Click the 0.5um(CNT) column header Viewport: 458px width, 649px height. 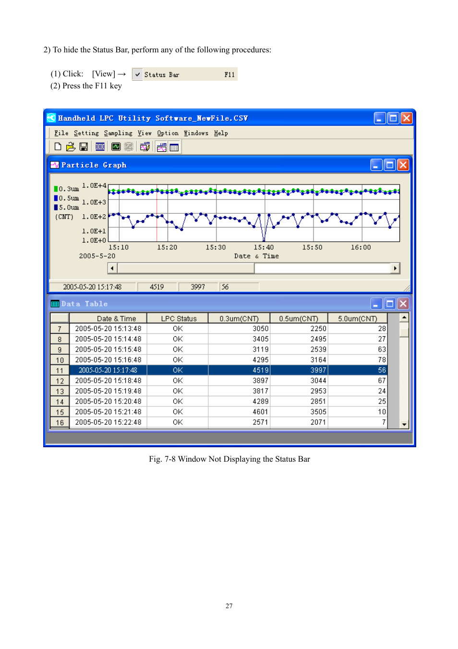pyautogui.click(x=299, y=318)
